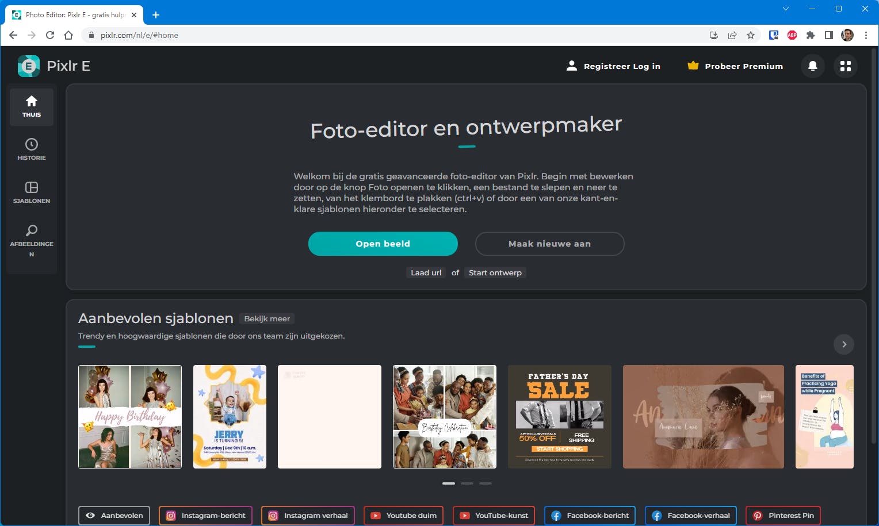Open the notifications bell
Screen dimensions: 879x526
(813, 66)
